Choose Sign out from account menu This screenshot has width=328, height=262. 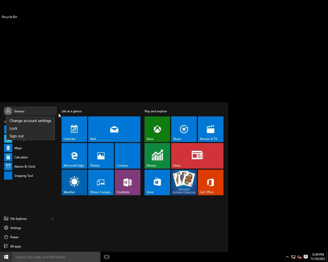(x=30, y=136)
